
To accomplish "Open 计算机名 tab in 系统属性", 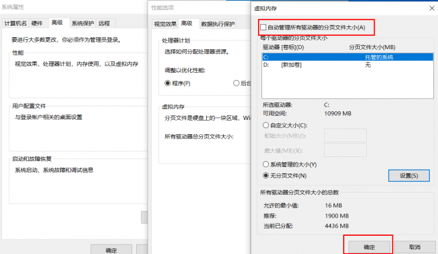I will [15, 23].
